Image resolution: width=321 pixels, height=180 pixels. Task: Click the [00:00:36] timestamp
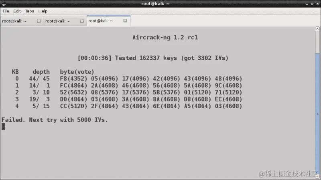[94, 58]
